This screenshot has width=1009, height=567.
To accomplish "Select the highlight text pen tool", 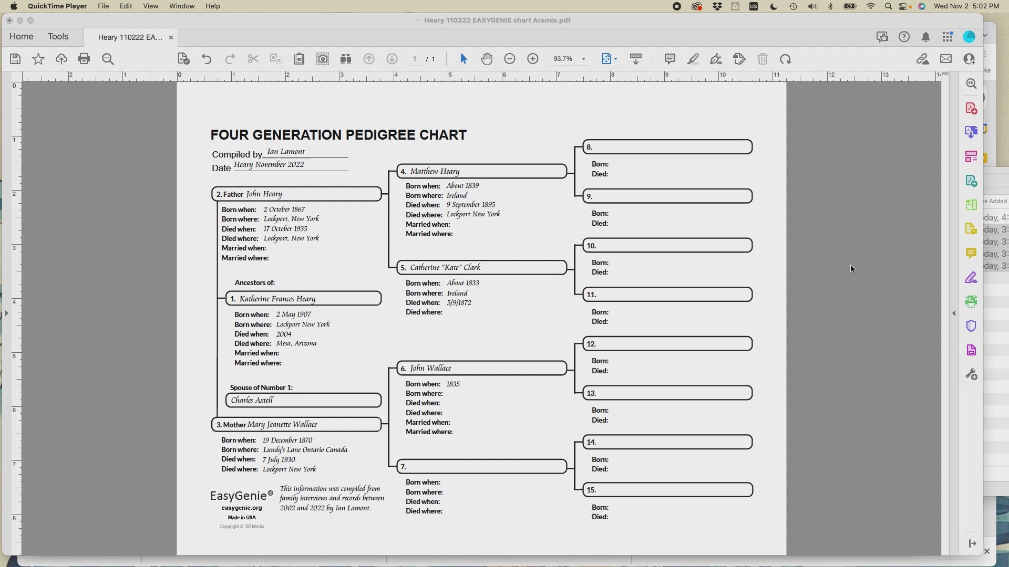I will point(693,59).
